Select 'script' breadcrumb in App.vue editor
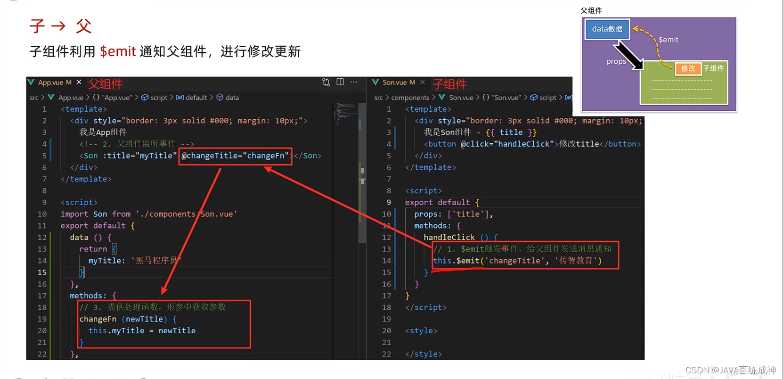783x379 pixels. pos(159,98)
